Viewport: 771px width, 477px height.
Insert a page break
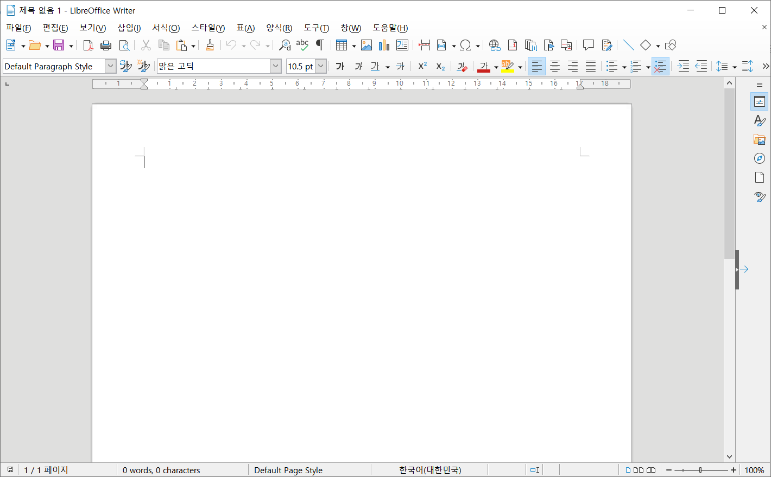point(425,46)
